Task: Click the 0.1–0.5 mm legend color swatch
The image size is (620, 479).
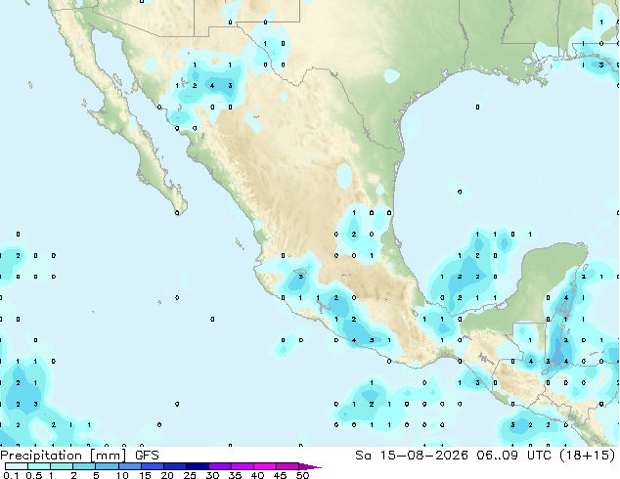Action: pos(17,466)
